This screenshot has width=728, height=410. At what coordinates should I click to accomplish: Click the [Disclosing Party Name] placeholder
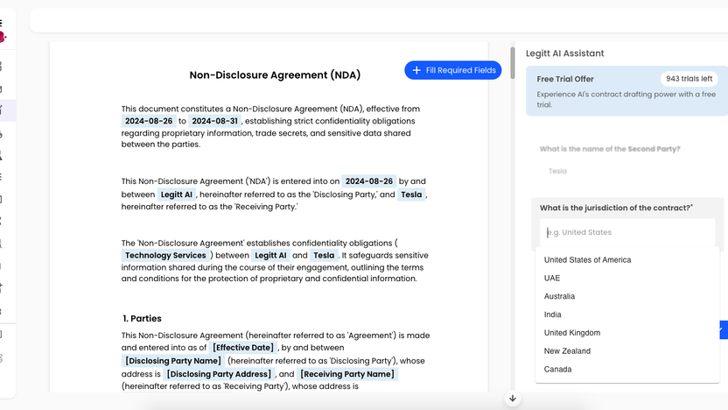(173, 361)
